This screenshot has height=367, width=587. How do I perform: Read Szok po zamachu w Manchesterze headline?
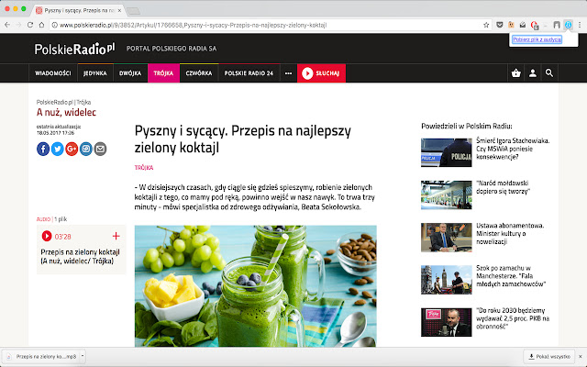[511, 276]
